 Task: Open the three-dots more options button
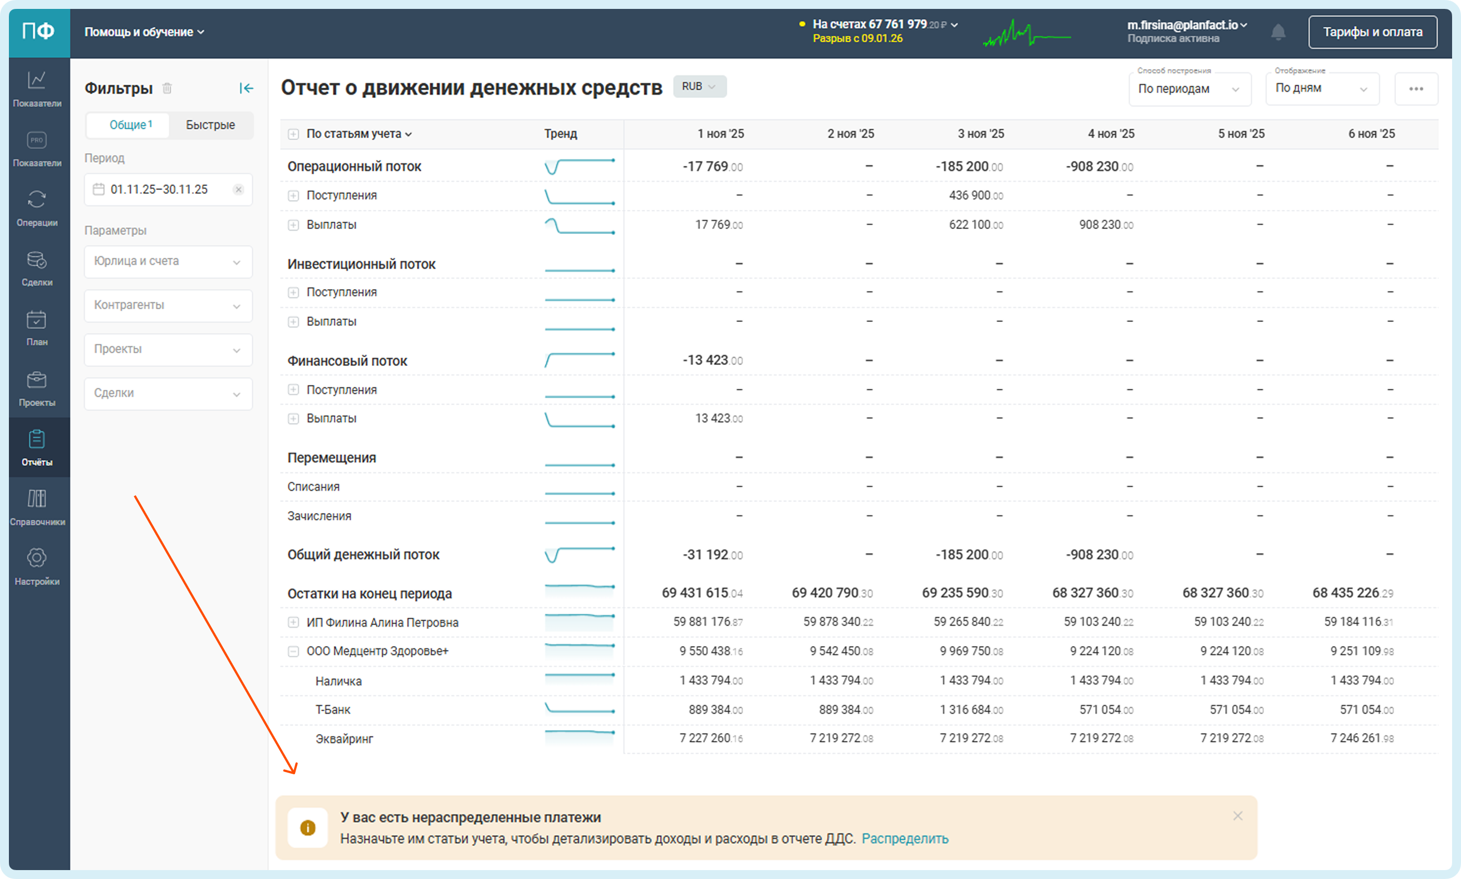tap(1416, 89)
